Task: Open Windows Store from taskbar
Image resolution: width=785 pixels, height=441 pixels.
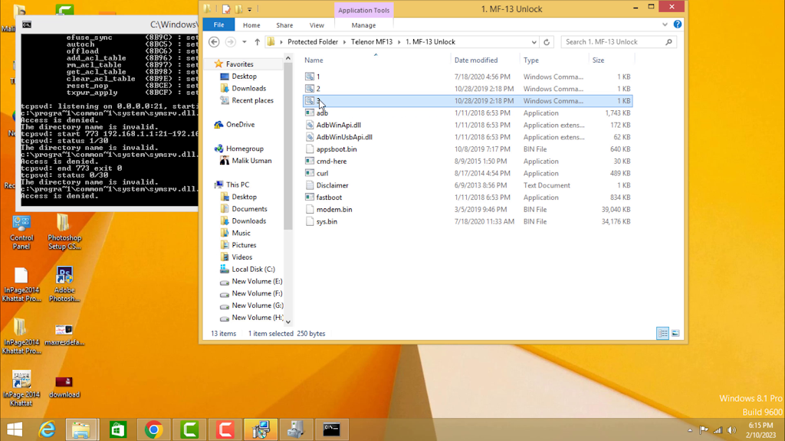Action: (118, 430)
